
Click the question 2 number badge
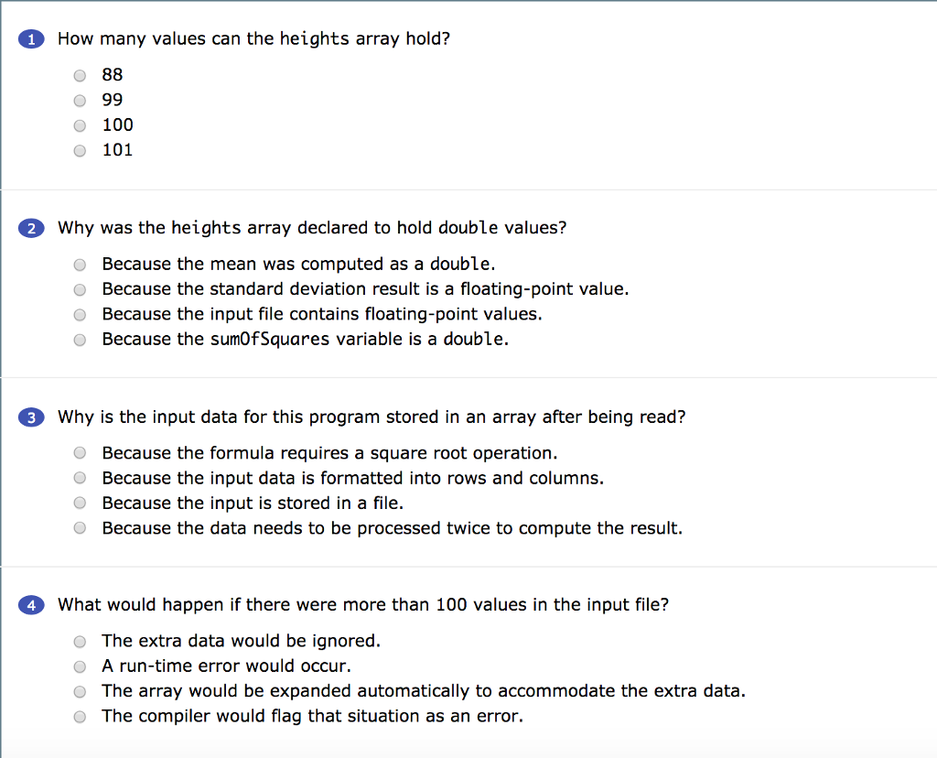point(30,228)
